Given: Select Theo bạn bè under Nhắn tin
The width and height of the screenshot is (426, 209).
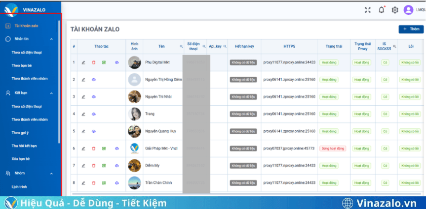Looking at the screenshot, I should 22,66.
